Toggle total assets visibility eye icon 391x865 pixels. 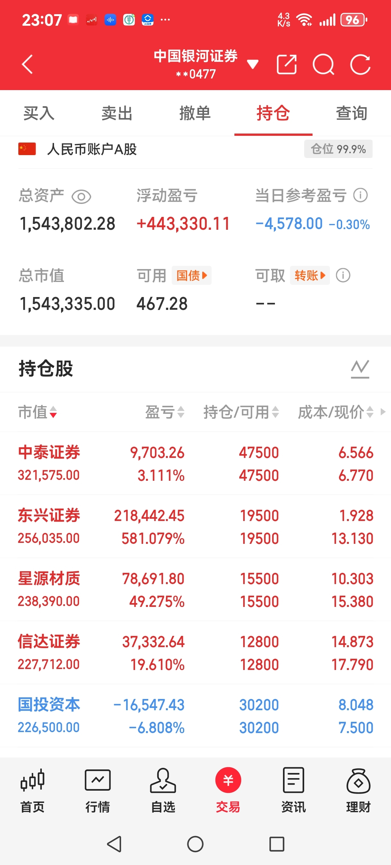(x=81, y=197)
